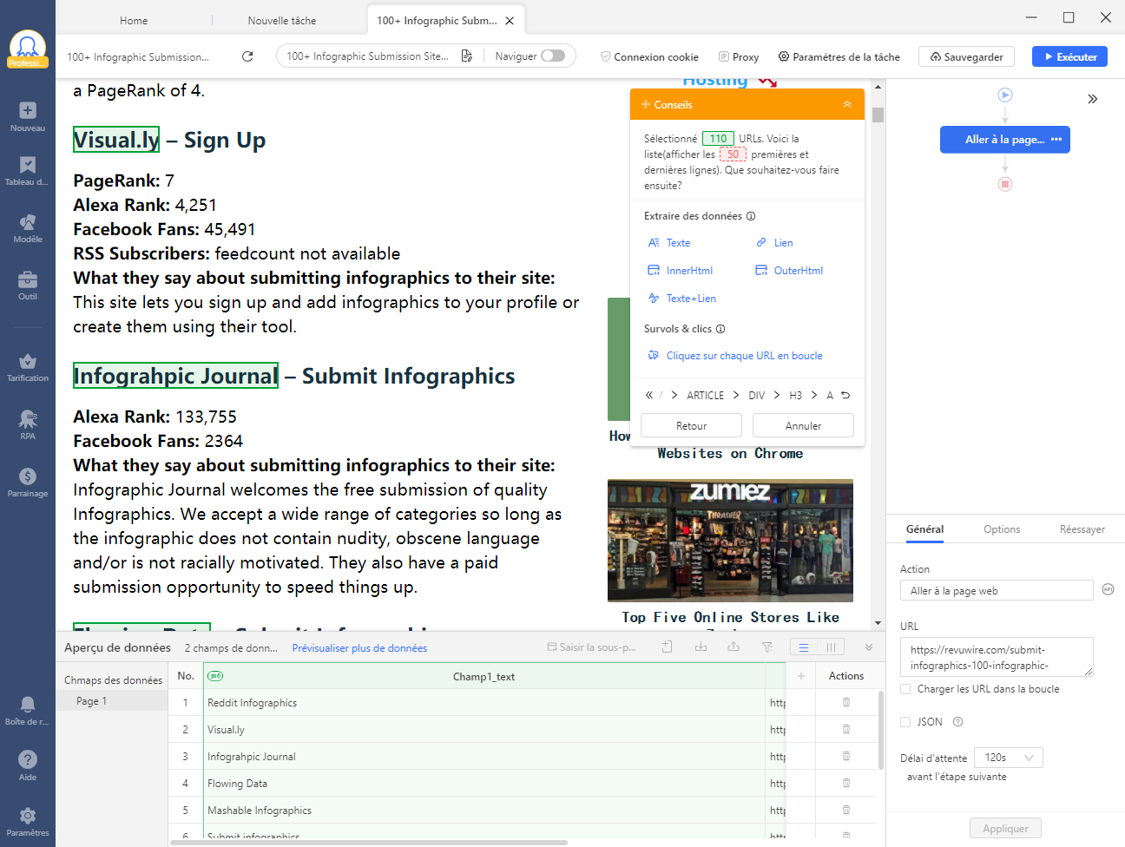Viewport: 1125px width, 847px height.
Task: Collapse the data preview panel
Action: (869, 647)
